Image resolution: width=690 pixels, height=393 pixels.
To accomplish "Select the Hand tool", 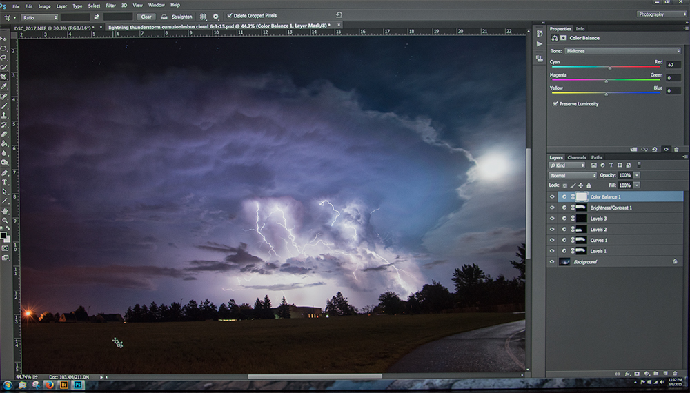I will [4, 211].
